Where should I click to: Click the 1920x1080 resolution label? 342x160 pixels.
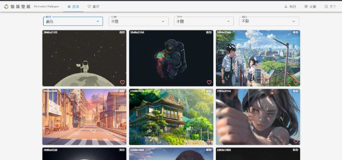tap(50, 91)
